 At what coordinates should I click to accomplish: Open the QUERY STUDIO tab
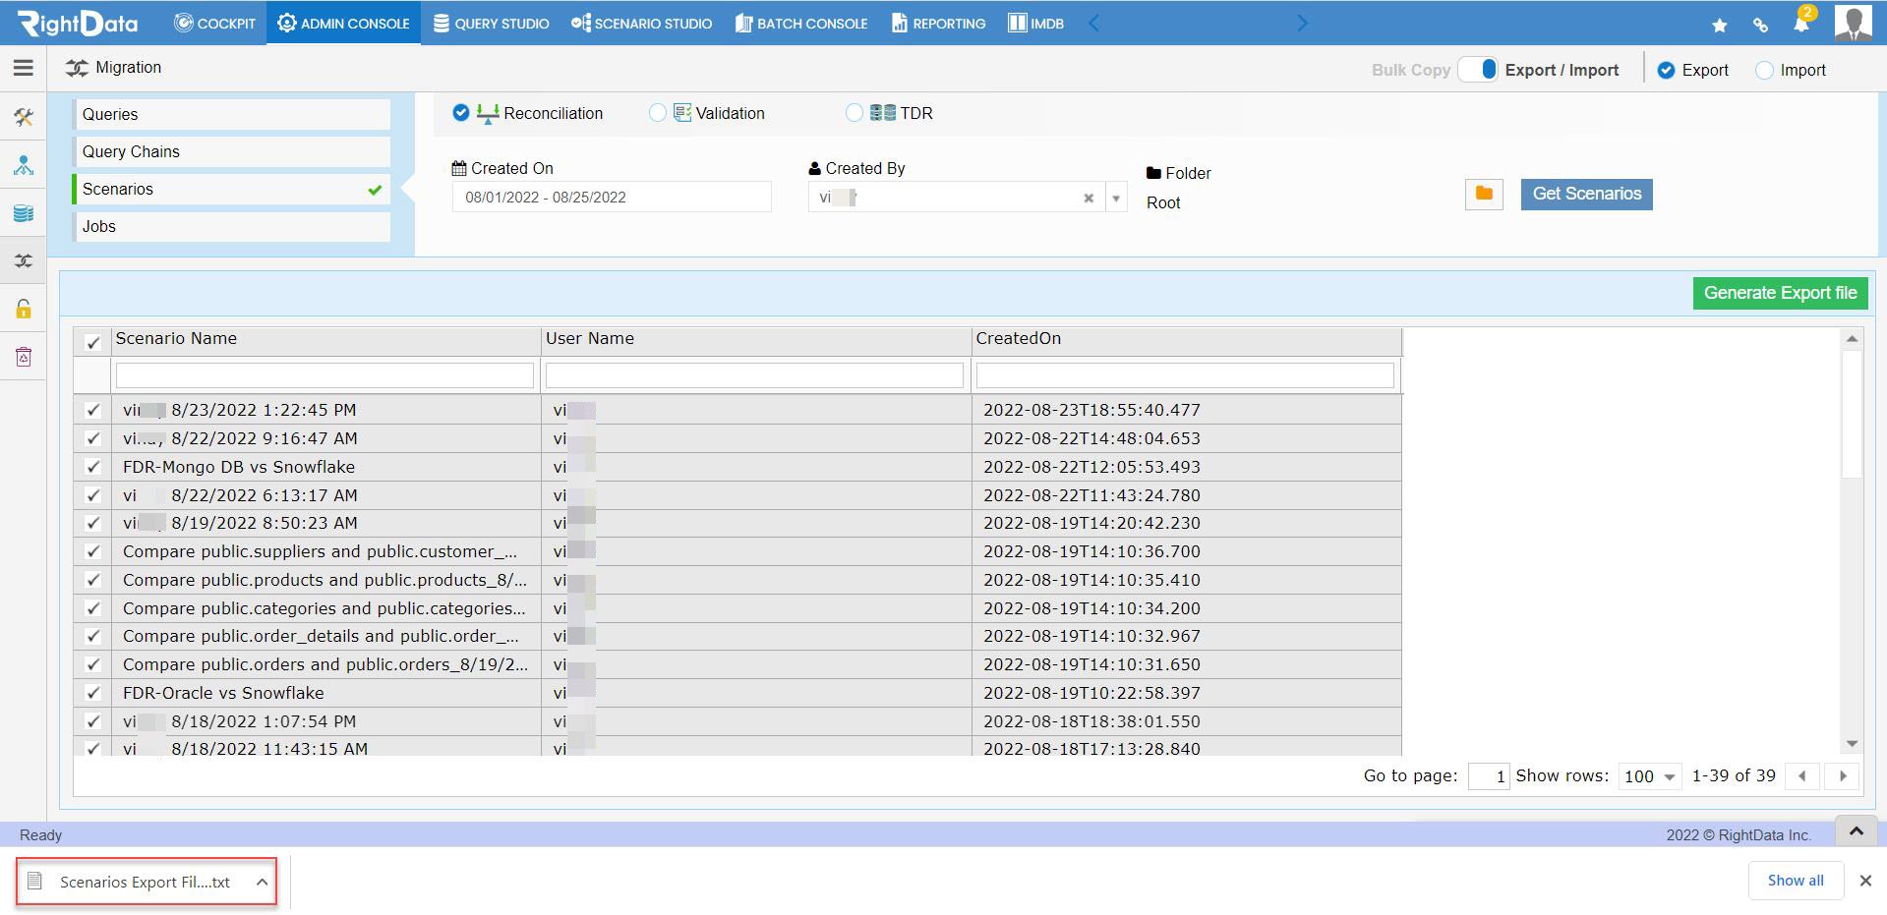(x=491, y=23)
